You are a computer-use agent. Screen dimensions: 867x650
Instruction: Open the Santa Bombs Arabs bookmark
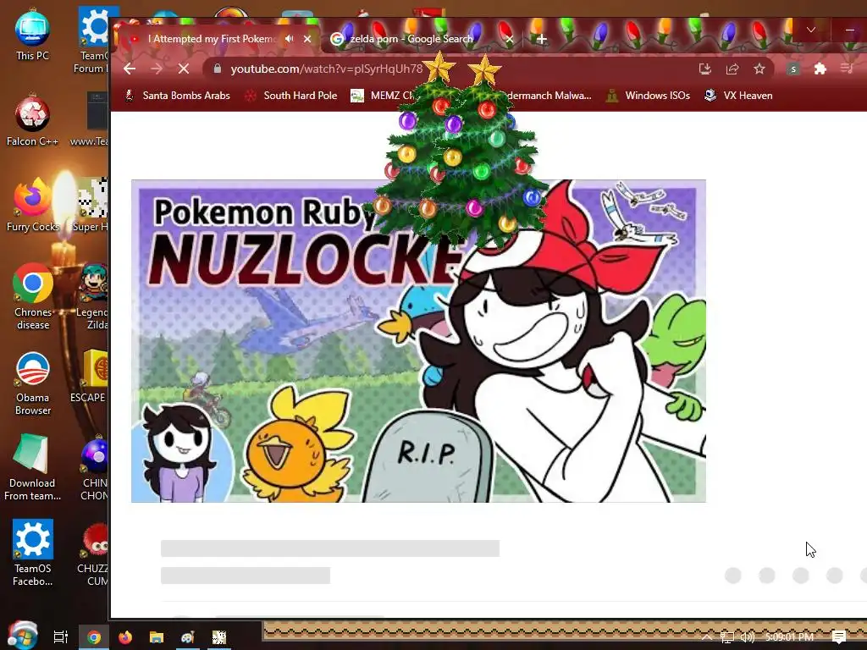(x=177, y=96)
